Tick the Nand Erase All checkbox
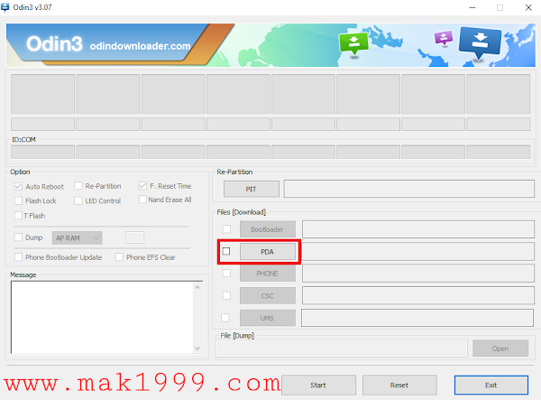The image size is (541, 400). tap(142, 200)
